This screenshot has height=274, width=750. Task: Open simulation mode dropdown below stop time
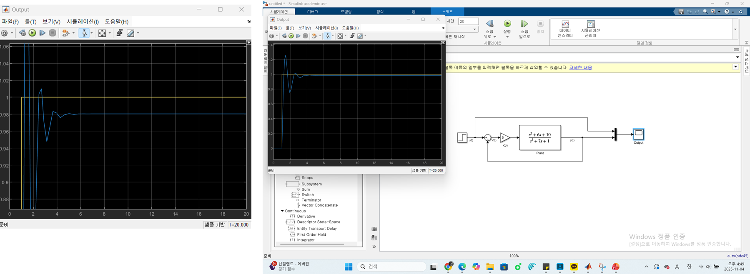pos(474,29)
